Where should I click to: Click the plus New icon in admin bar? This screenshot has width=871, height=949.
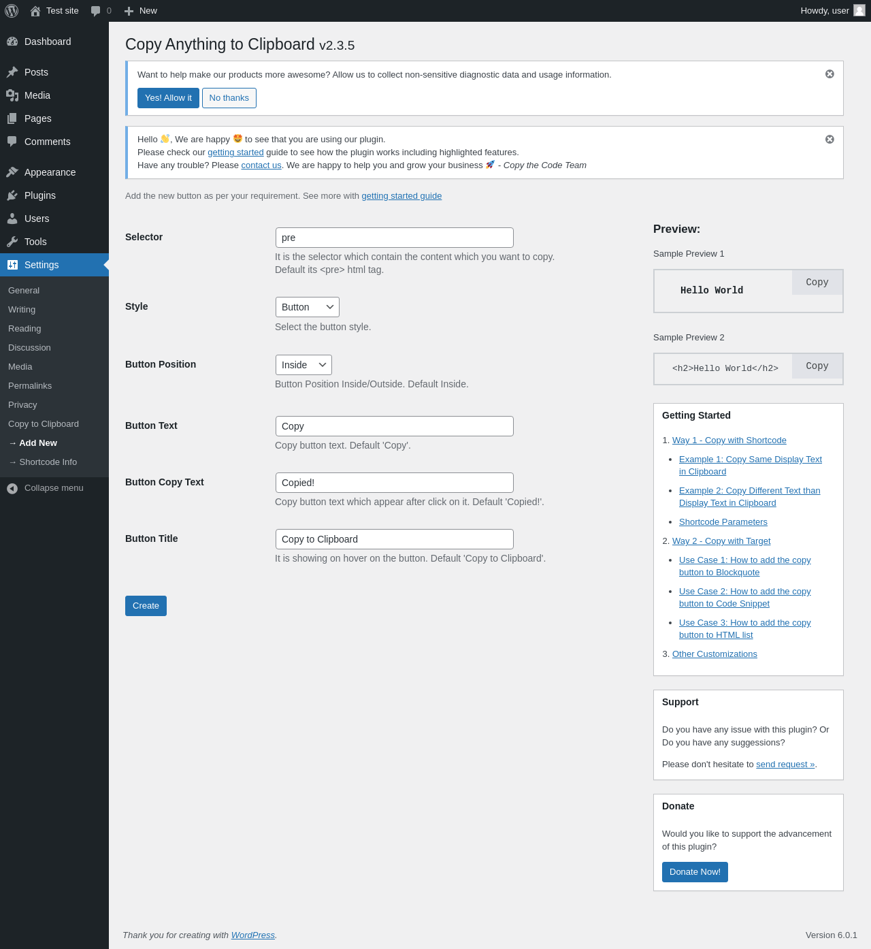pos(129,11)
